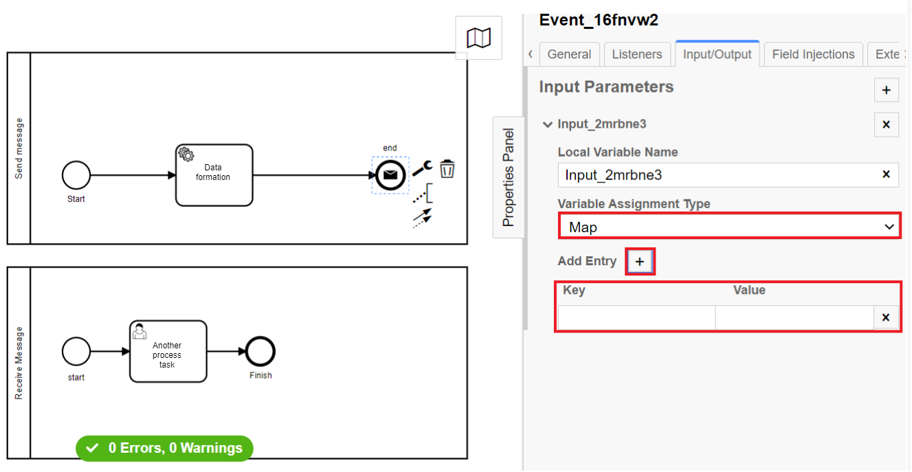Open the Listeners tab
The image size is (912, 472).
[x=637, y=54]
